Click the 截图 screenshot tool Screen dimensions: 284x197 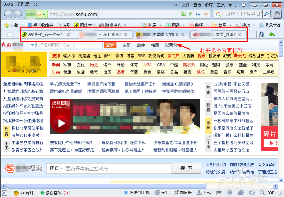click(219, 25)
